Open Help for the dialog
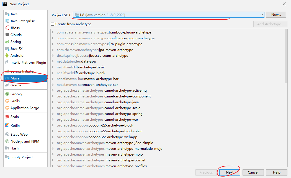 pyautogui.click(x=277, y=172)
